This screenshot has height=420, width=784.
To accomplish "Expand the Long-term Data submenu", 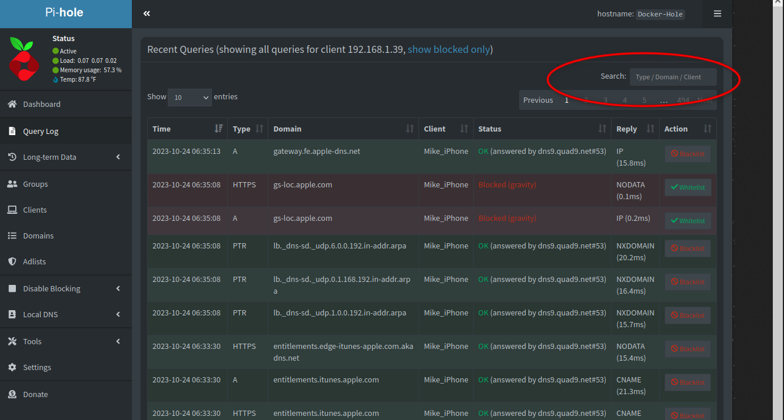I will pos(118,157).
